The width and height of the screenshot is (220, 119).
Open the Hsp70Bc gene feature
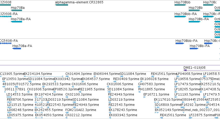click(208, 5)
